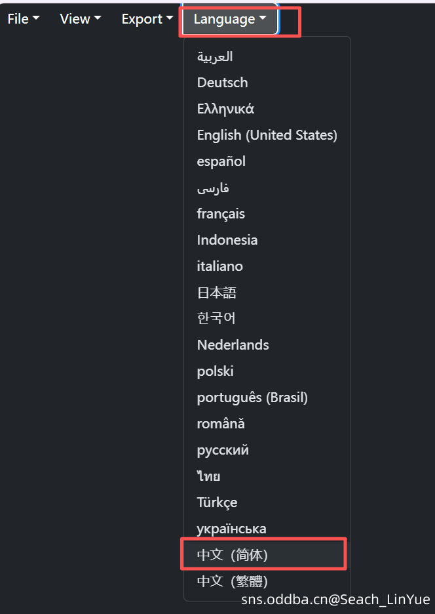Expand the View dropdown menu
Image resolution: width=435 pixels, height=614 pixels.
(80, 19)
